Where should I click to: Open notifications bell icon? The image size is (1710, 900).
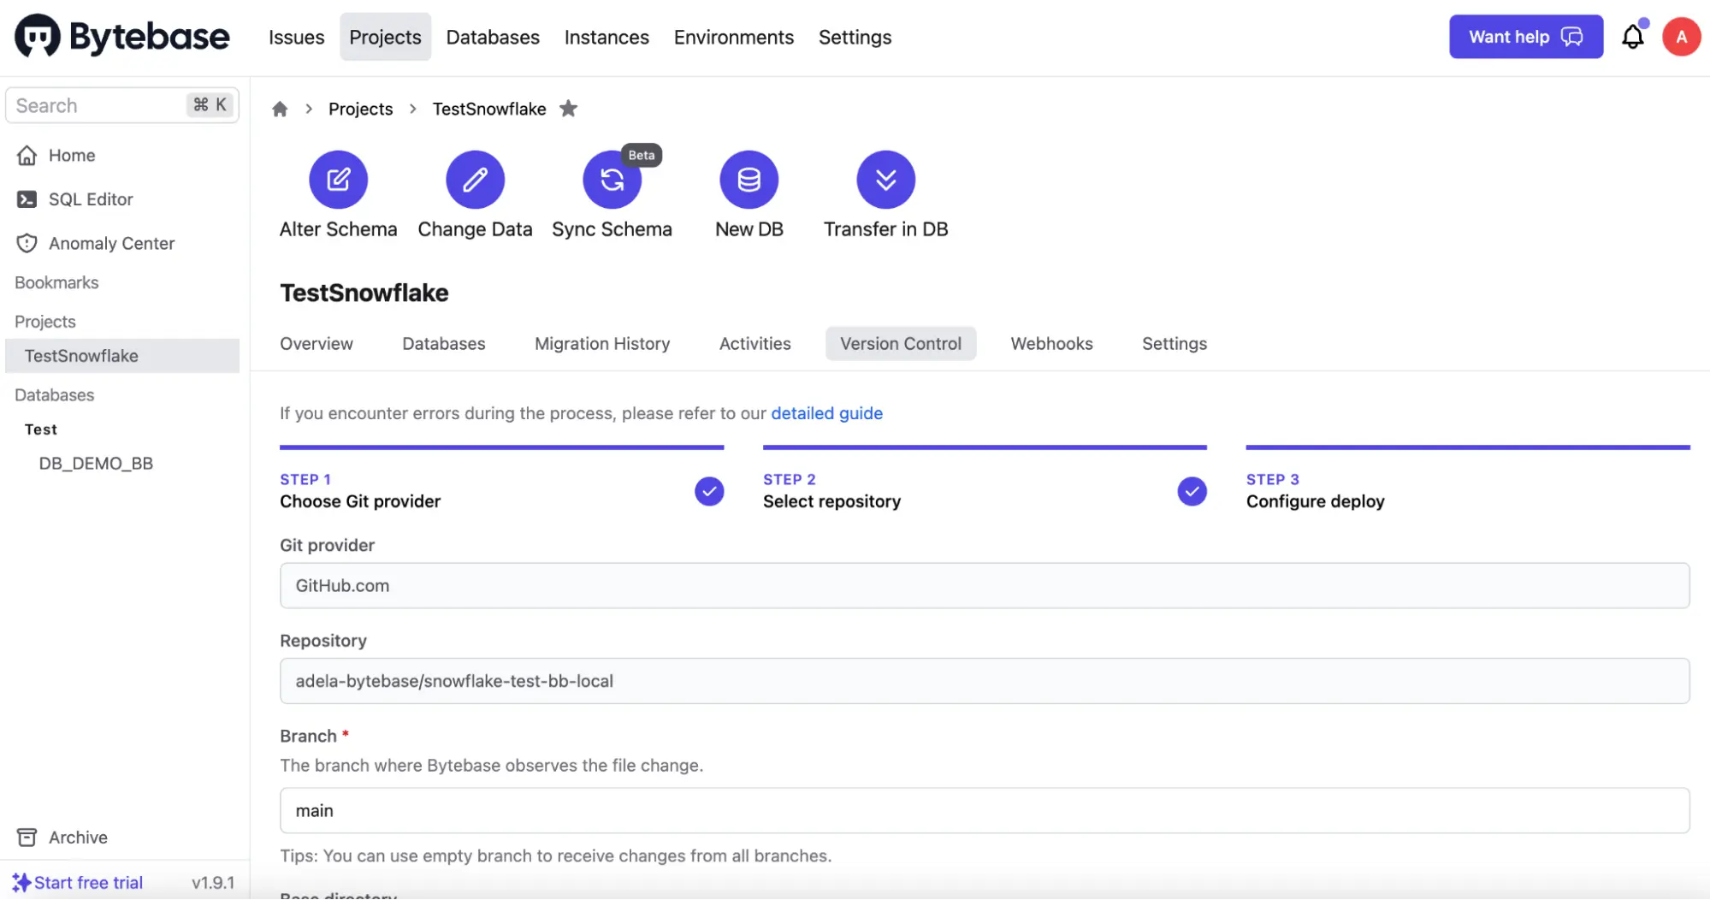(1632, 37)
